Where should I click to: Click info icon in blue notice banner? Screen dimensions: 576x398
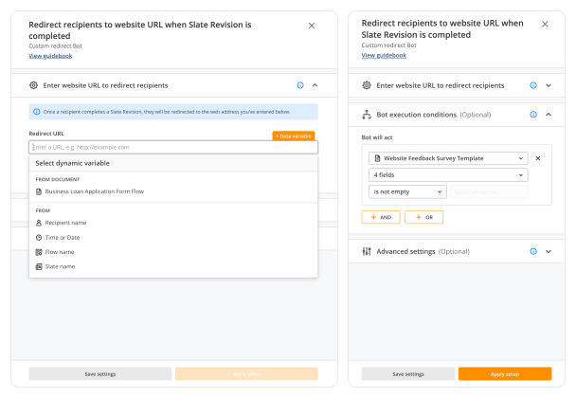[x=37, y=112]
